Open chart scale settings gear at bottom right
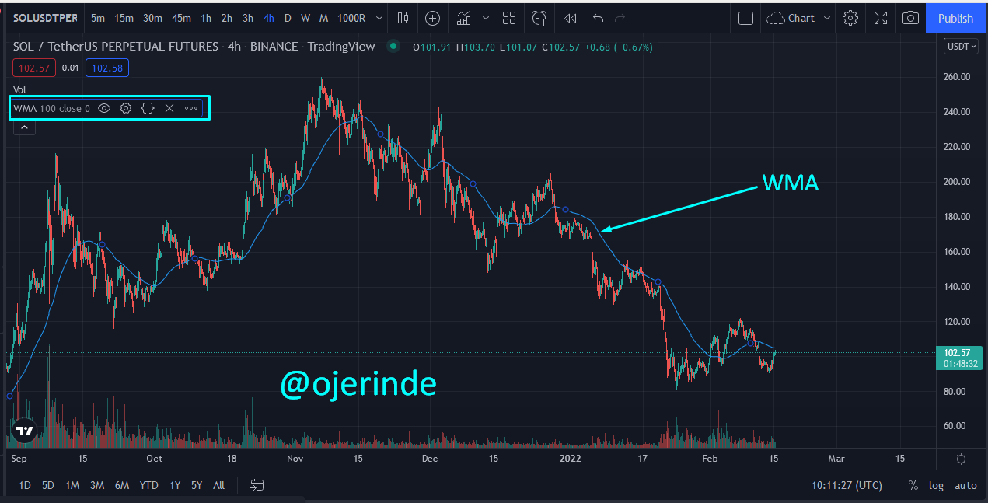Image resolution: width=988 pixels, height=503 pixels. tap(962, 459)
